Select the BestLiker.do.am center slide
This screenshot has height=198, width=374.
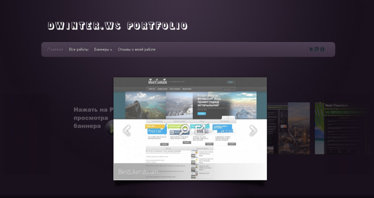(x=190, y=128)
